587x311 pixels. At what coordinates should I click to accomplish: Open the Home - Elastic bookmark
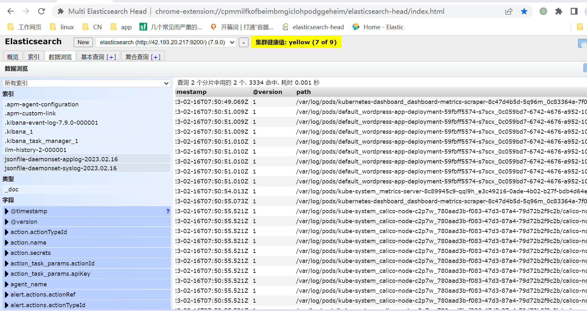378,27
